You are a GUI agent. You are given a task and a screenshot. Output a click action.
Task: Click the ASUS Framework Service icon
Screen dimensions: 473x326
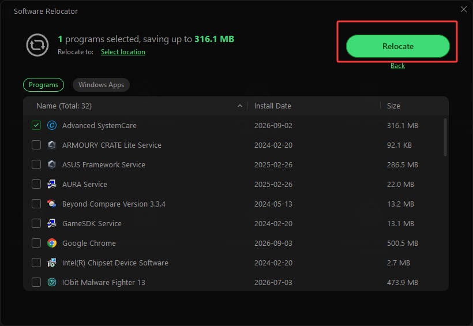tap(52, 164)
